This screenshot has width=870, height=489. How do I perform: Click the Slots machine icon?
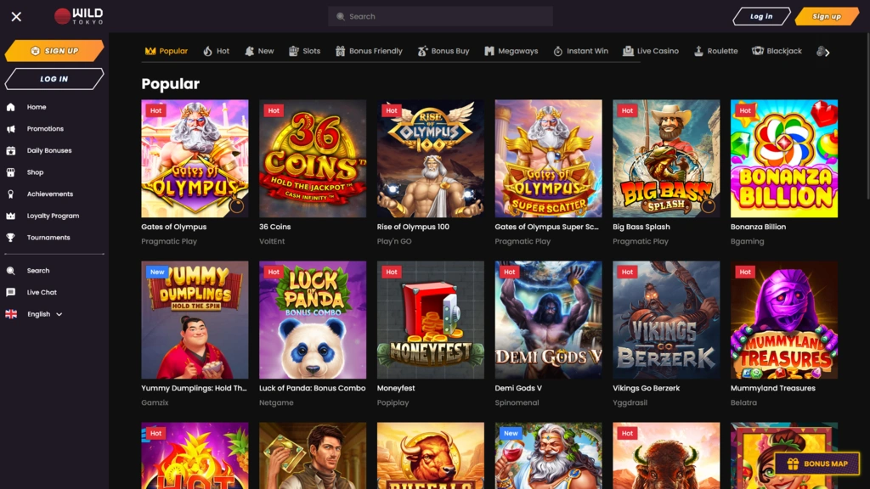point(293,51)
